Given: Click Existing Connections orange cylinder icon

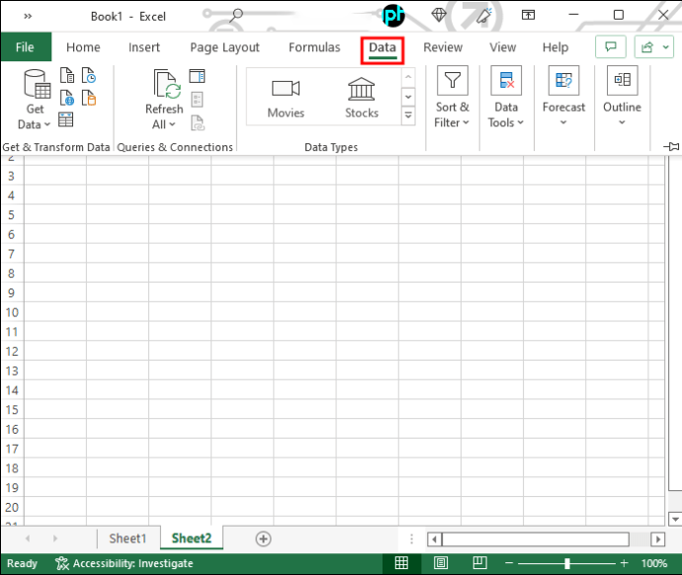Looking at the screenshot, I should [89, 98].
